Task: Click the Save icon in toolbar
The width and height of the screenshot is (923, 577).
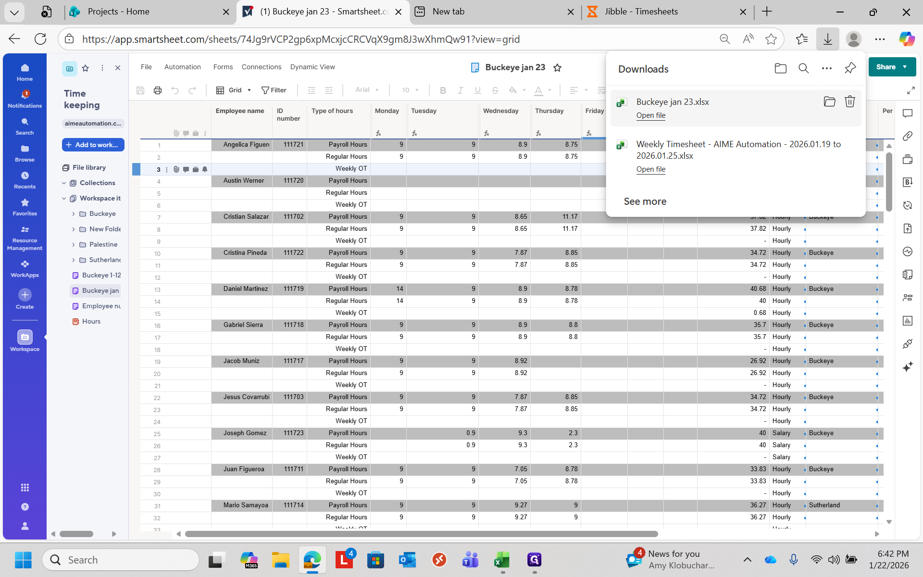Action: click(140, 90)
